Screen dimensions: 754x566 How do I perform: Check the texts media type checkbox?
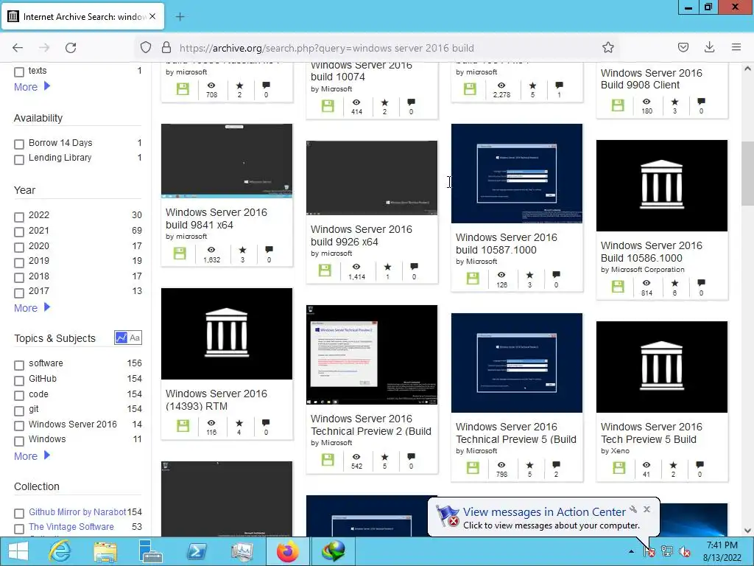click(x=19, y=72)
